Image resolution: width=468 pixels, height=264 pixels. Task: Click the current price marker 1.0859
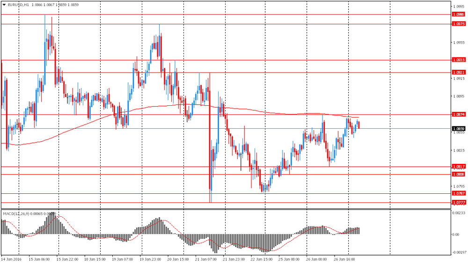point(459,129)
